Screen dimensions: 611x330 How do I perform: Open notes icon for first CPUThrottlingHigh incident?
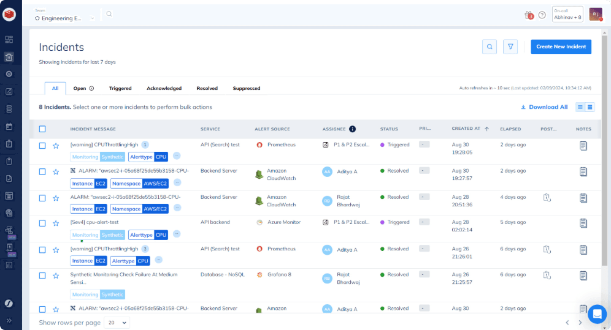tap(583, 145)
